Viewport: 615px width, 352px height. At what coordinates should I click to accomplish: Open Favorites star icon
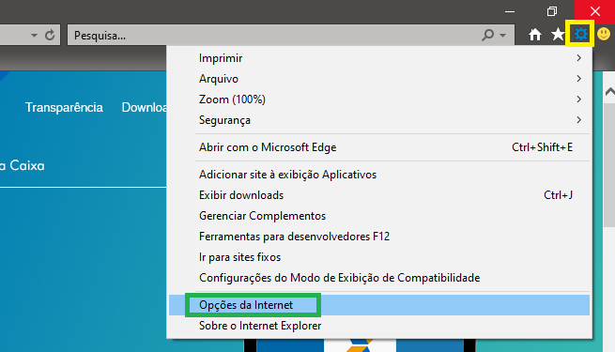558,35
